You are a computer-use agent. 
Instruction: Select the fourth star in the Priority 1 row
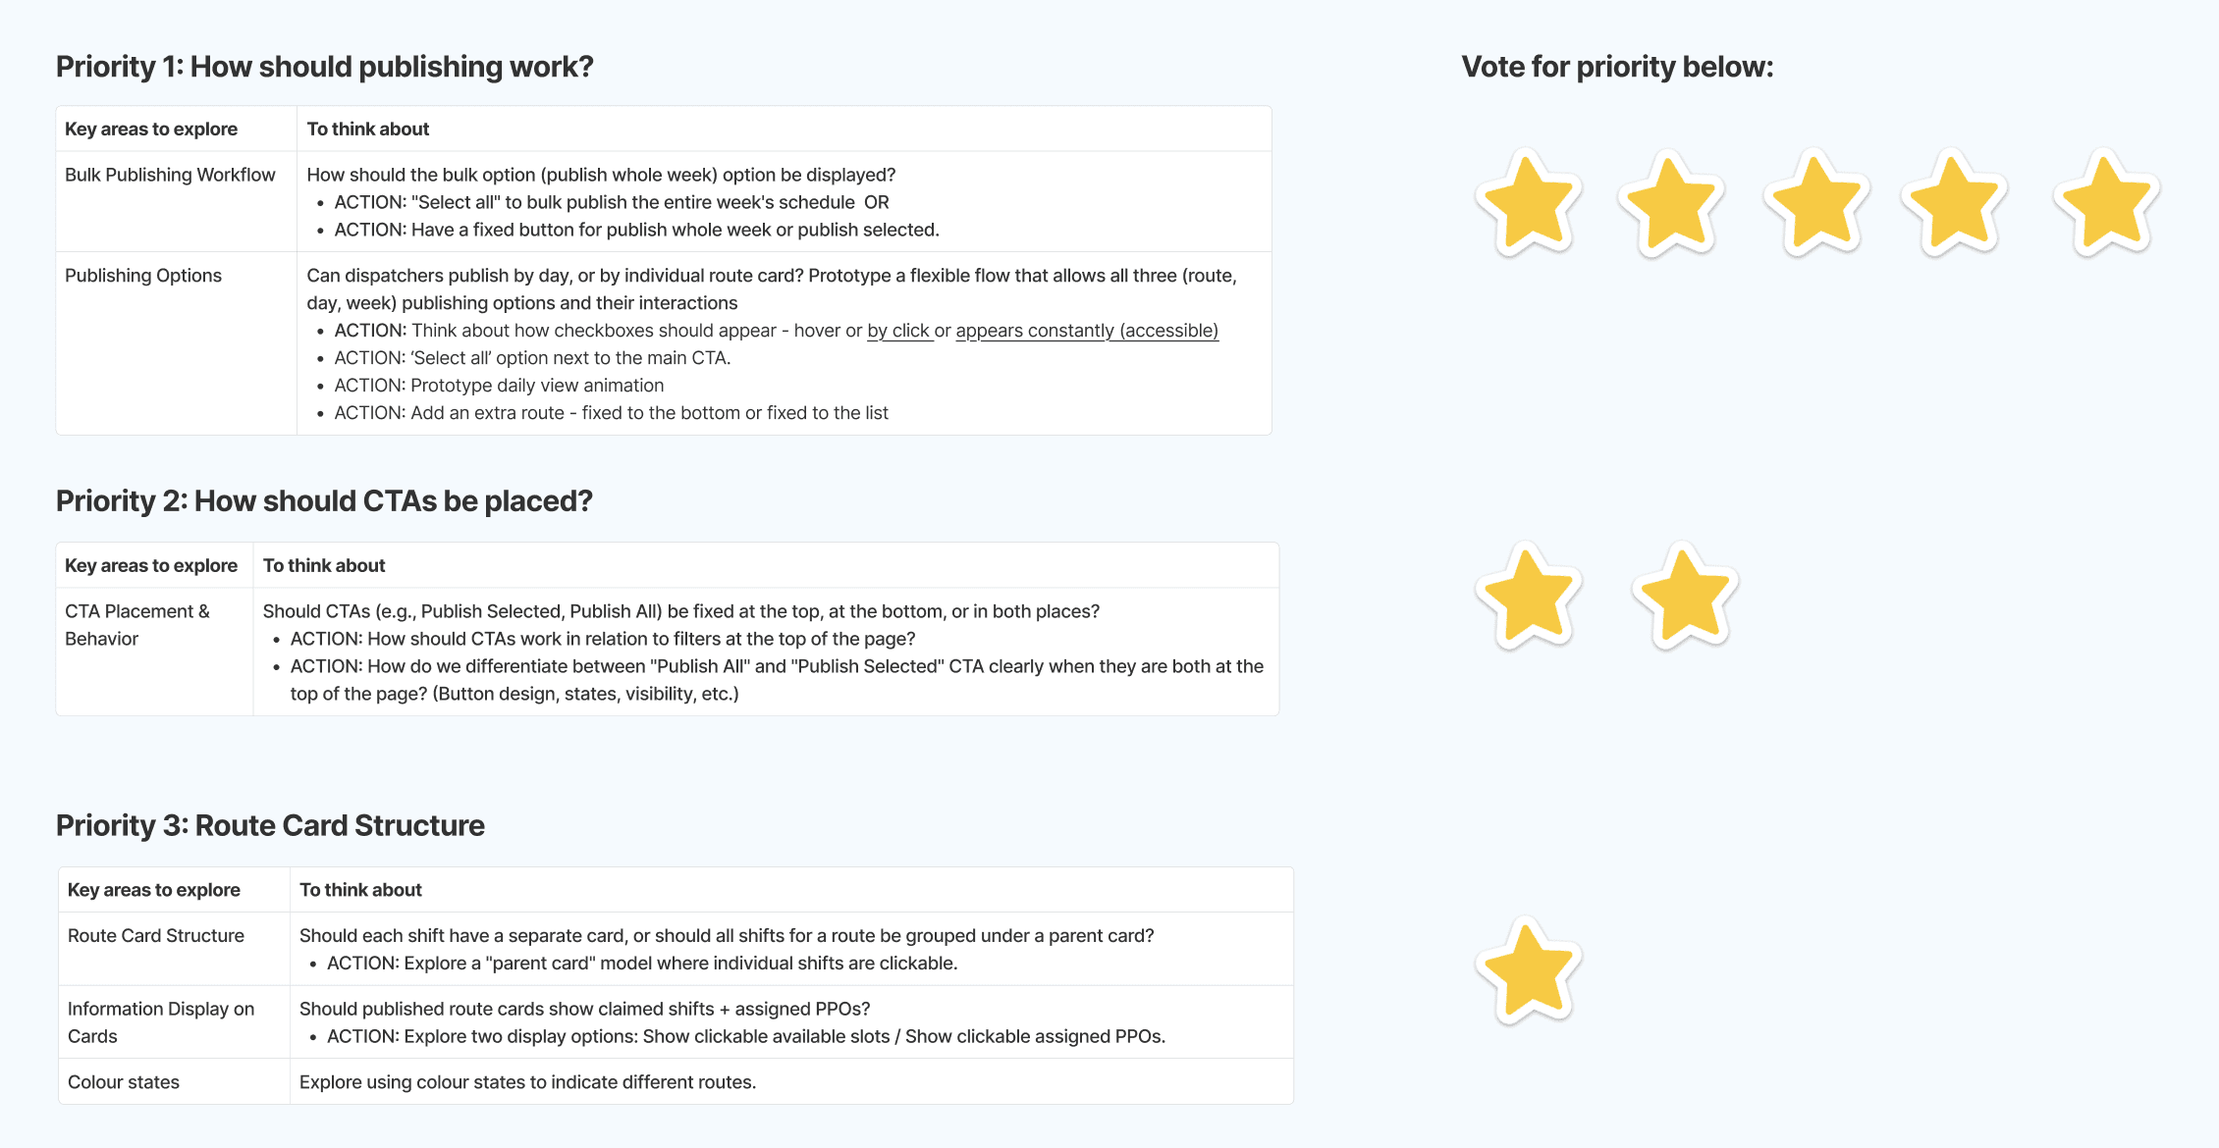pos(1955,203)
